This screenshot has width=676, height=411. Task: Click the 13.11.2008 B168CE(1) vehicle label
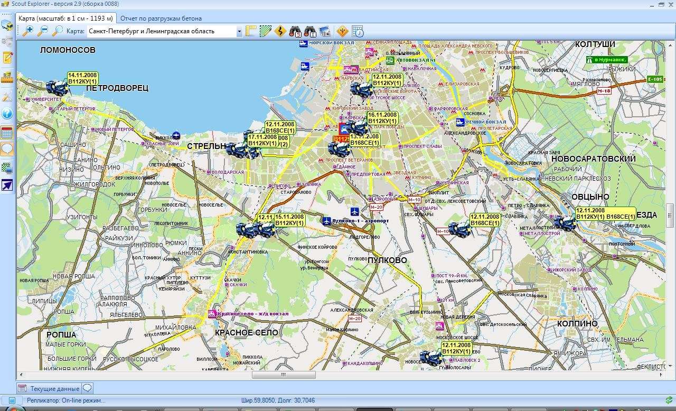click(x=364, y=139)
